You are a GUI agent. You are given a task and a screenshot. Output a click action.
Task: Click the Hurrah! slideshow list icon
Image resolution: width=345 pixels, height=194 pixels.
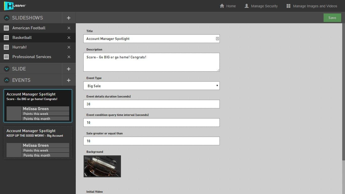pyautogui.click(x=6, y=47)
